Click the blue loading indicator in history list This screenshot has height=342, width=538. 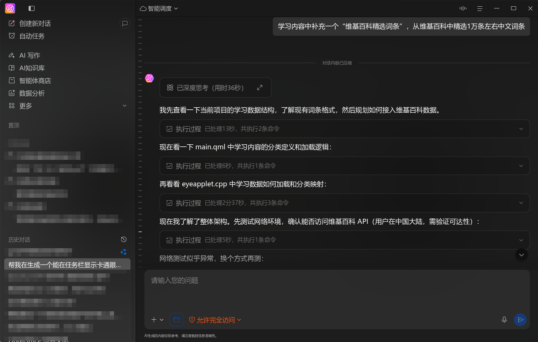(x=123, y=252)
